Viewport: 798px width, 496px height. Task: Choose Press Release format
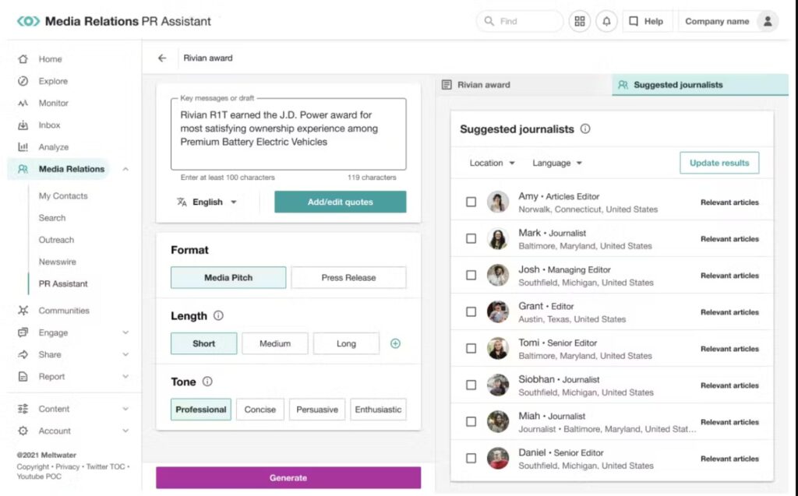coord(348,278)
